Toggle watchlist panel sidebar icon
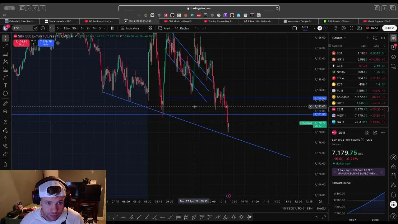 [393, 38]
